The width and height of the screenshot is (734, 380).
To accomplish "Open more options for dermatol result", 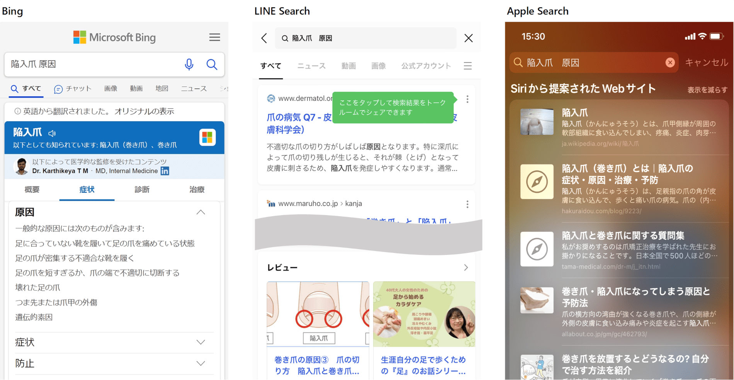I will (467, 99).
